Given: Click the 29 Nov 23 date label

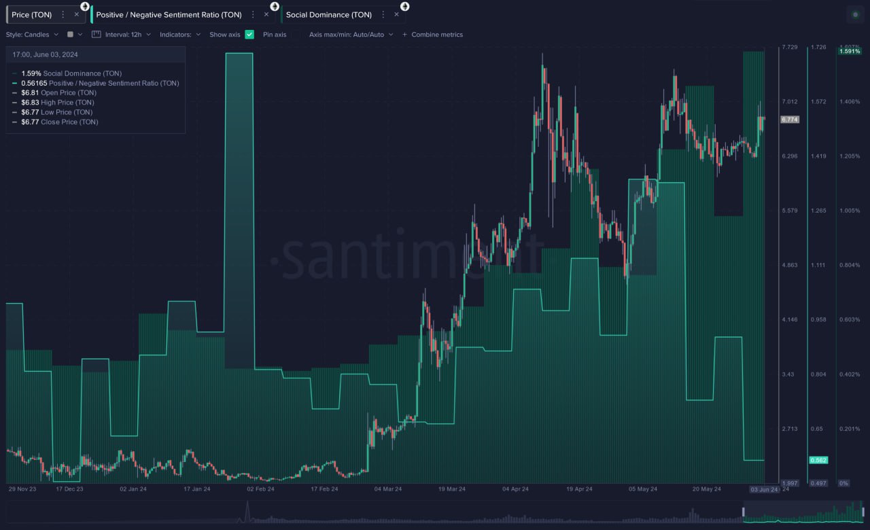Looking at the screenshot, I should point(24,489).
